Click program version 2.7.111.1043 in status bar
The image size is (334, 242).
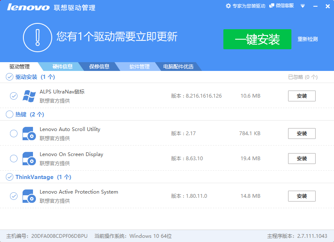[x=312, y=236]
